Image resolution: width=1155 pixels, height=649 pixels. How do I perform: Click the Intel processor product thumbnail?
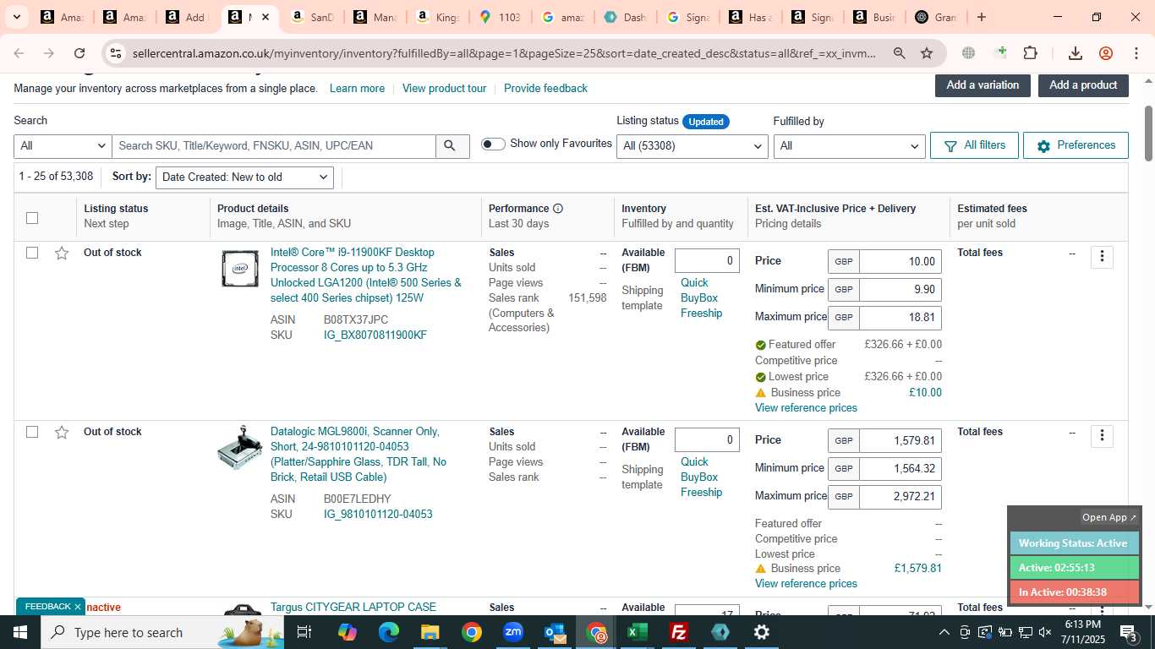tap(240, 269)
